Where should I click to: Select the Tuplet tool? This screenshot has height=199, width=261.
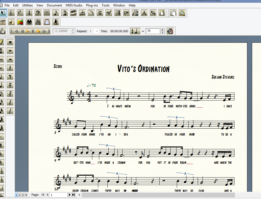[82, 13]
